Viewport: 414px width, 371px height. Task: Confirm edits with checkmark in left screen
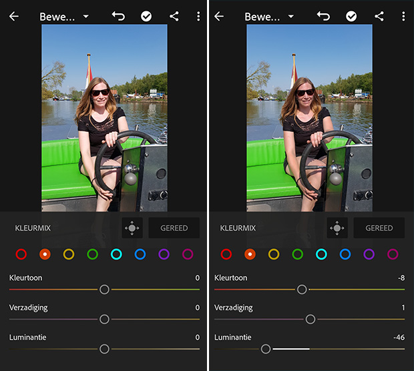click(146, 17)
